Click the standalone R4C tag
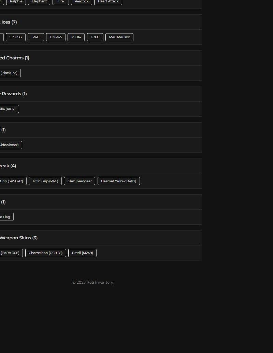The image size is (273, 353). tap(36, 37)
